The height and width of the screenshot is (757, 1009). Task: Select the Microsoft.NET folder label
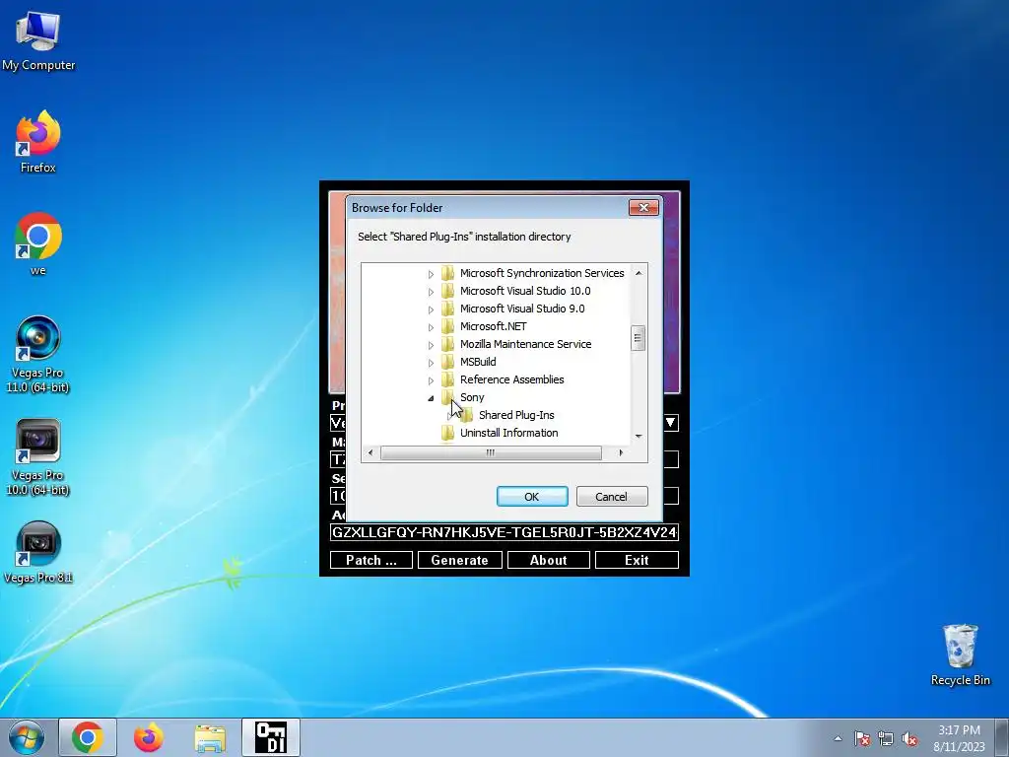493,326
